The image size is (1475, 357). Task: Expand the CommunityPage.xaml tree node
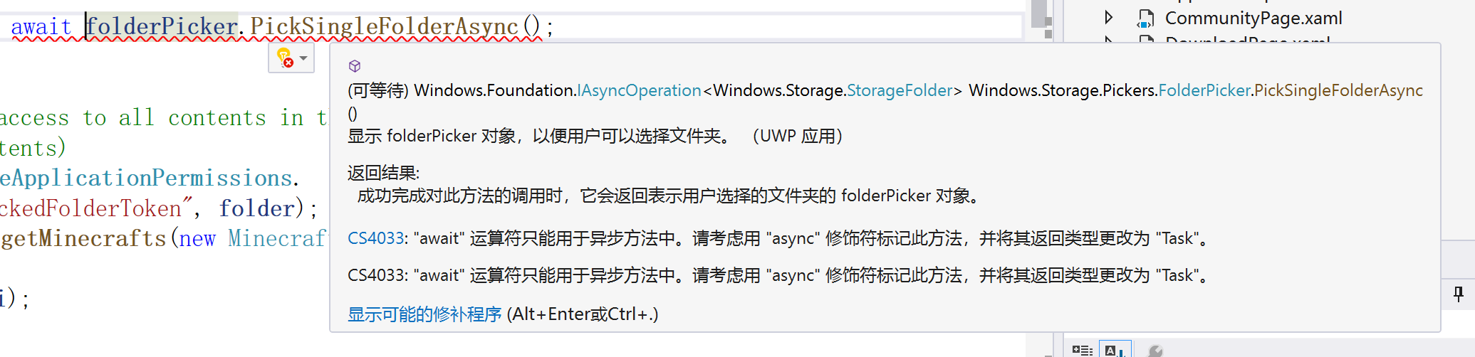tap(1108, 18)
